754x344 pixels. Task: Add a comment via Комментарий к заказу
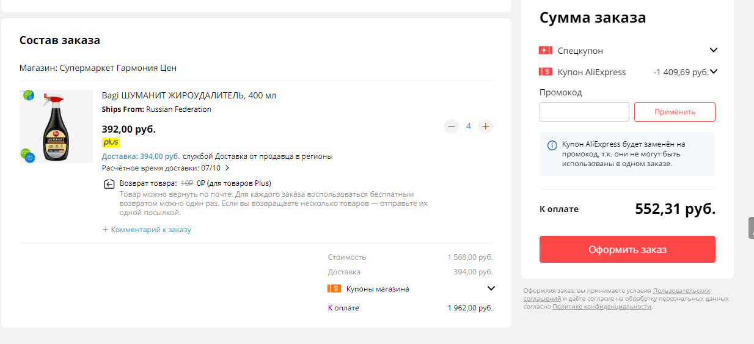[147, 230]
